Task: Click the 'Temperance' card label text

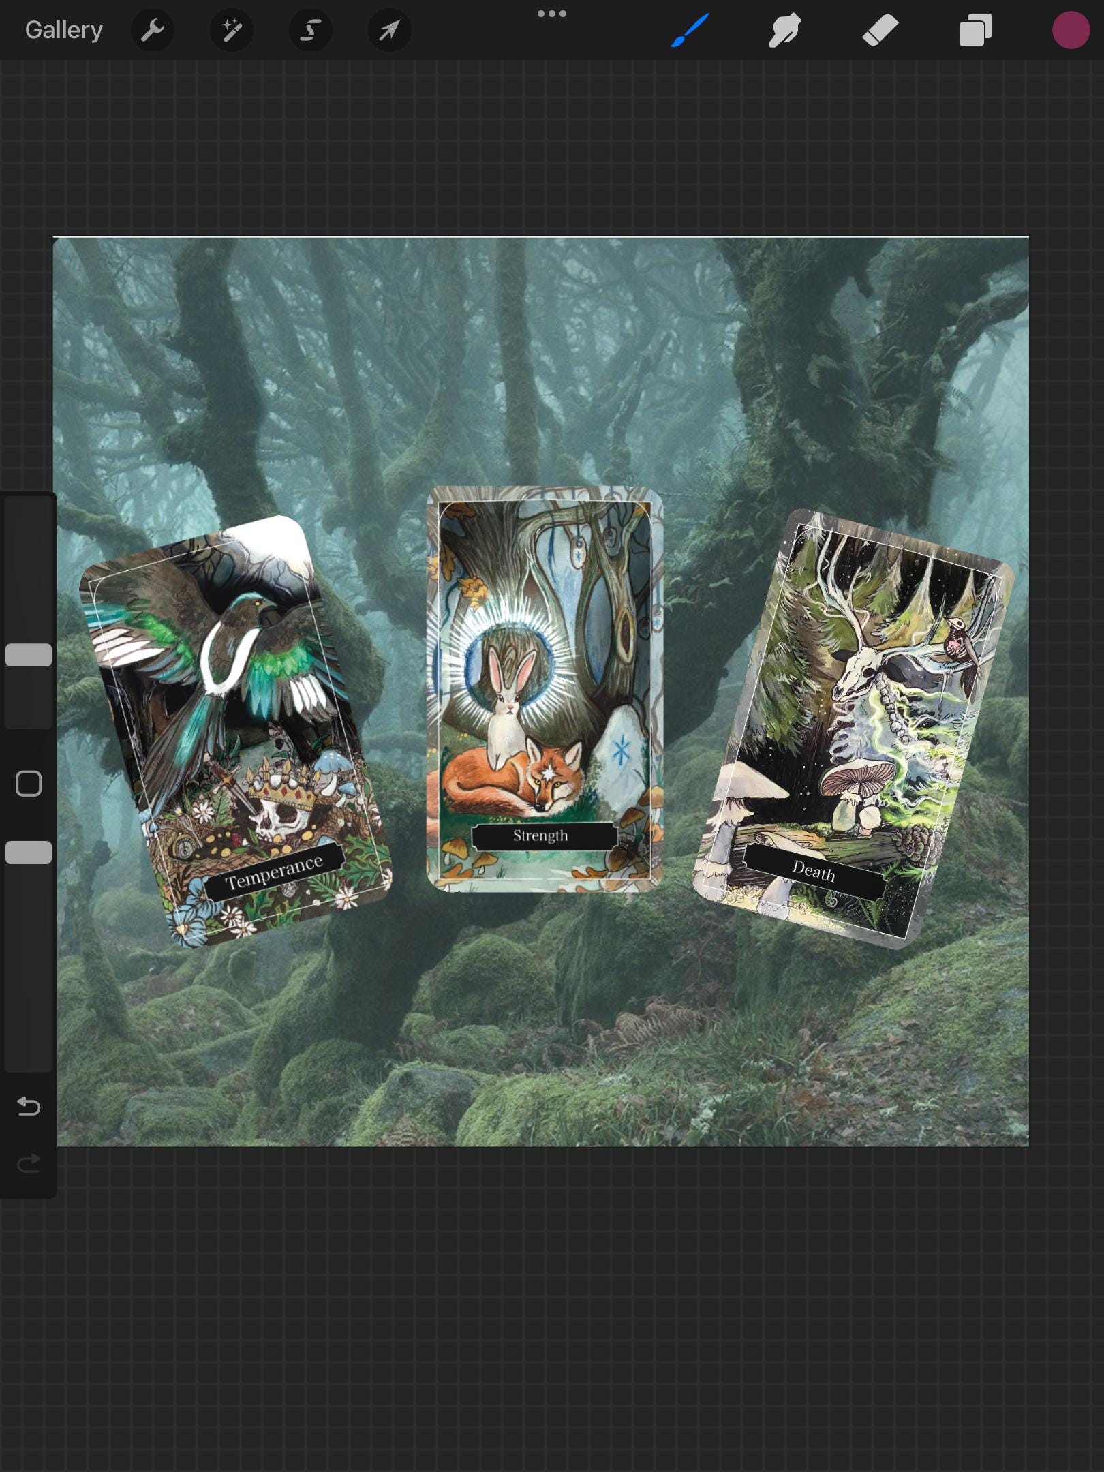Action: (274, 872)
